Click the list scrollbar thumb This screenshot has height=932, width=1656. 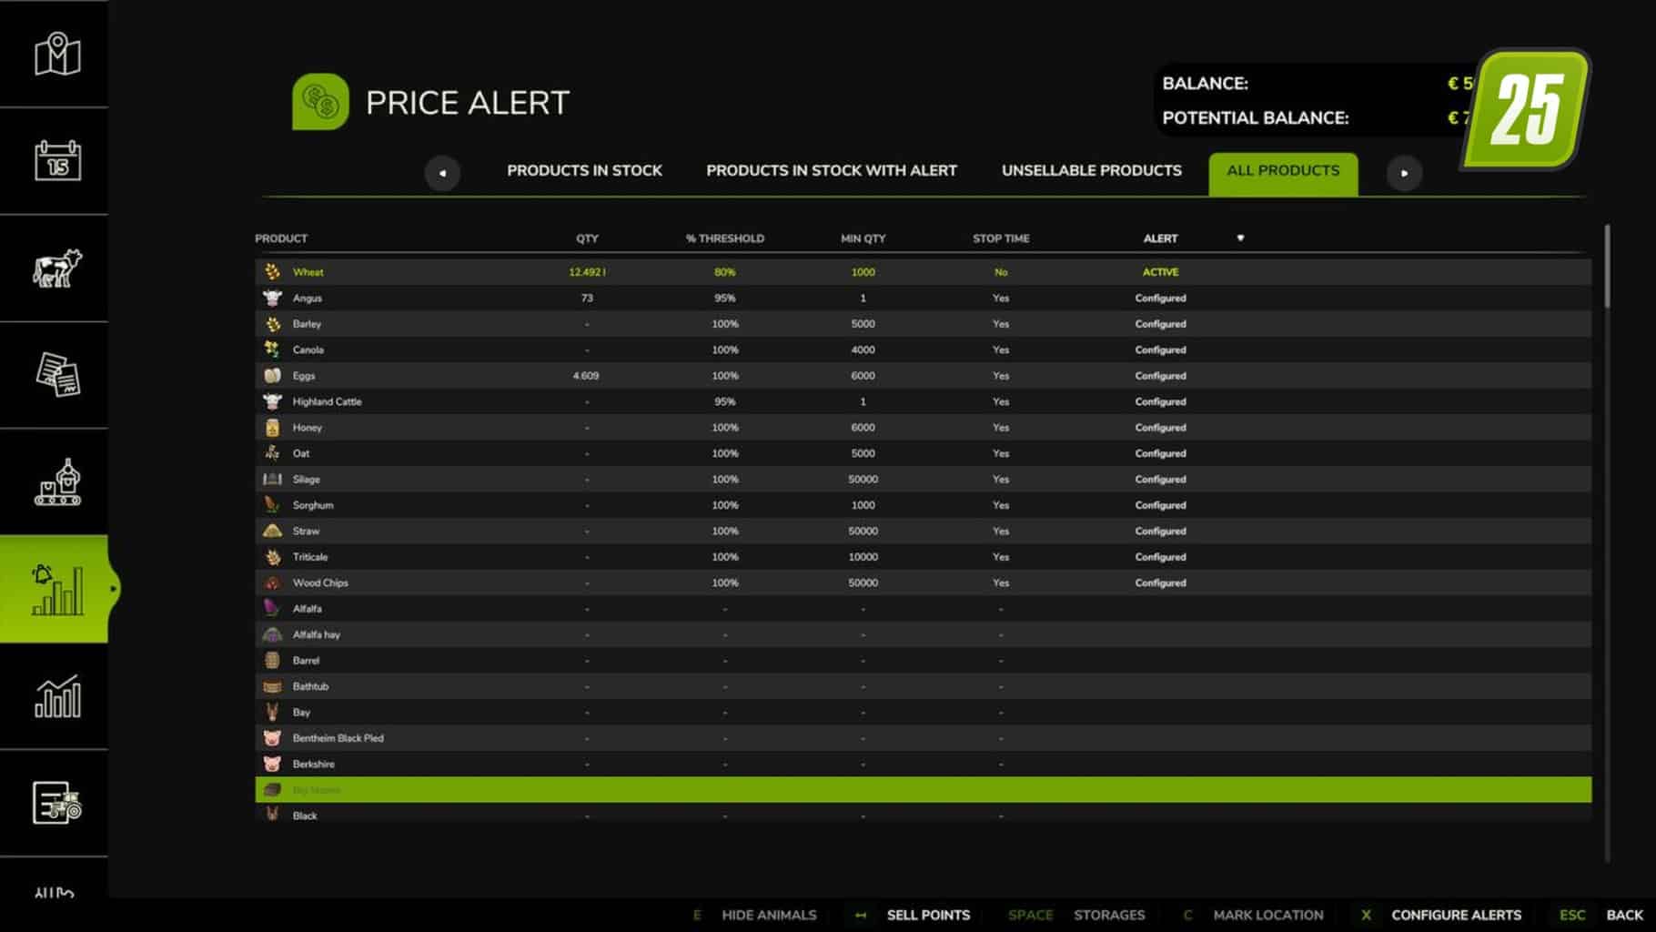1607,266
